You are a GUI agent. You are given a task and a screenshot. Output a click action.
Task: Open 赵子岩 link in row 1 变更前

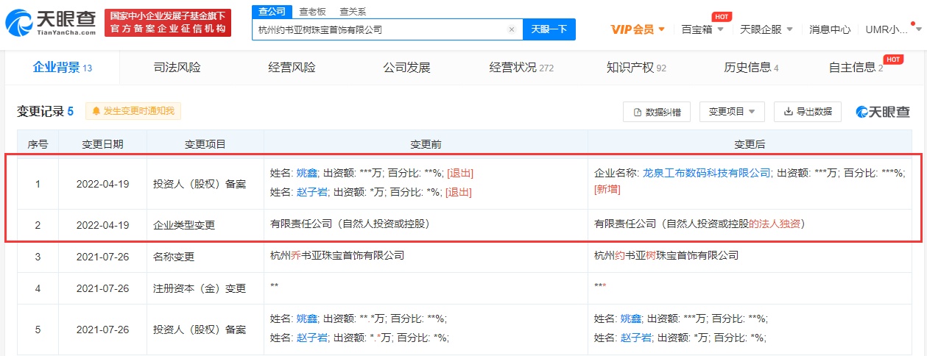313,192
